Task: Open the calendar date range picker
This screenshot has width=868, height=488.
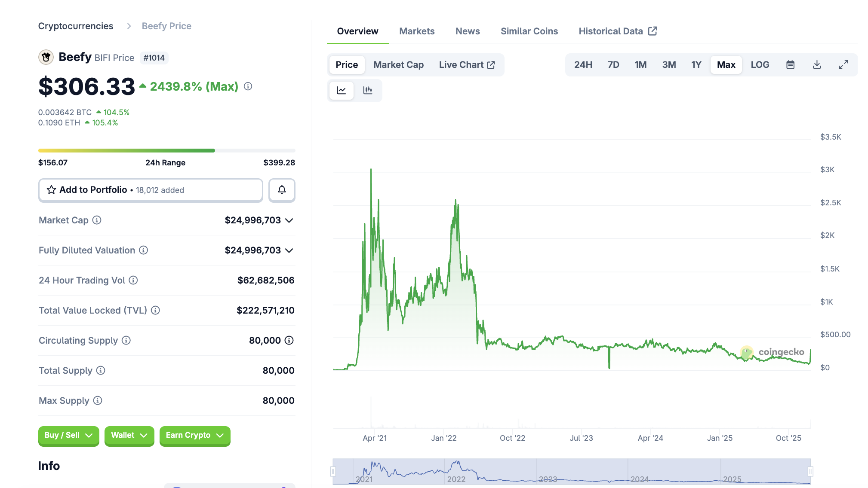Action: (790, 64)
